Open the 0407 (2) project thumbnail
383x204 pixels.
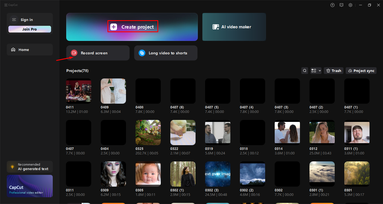(322, 91)
